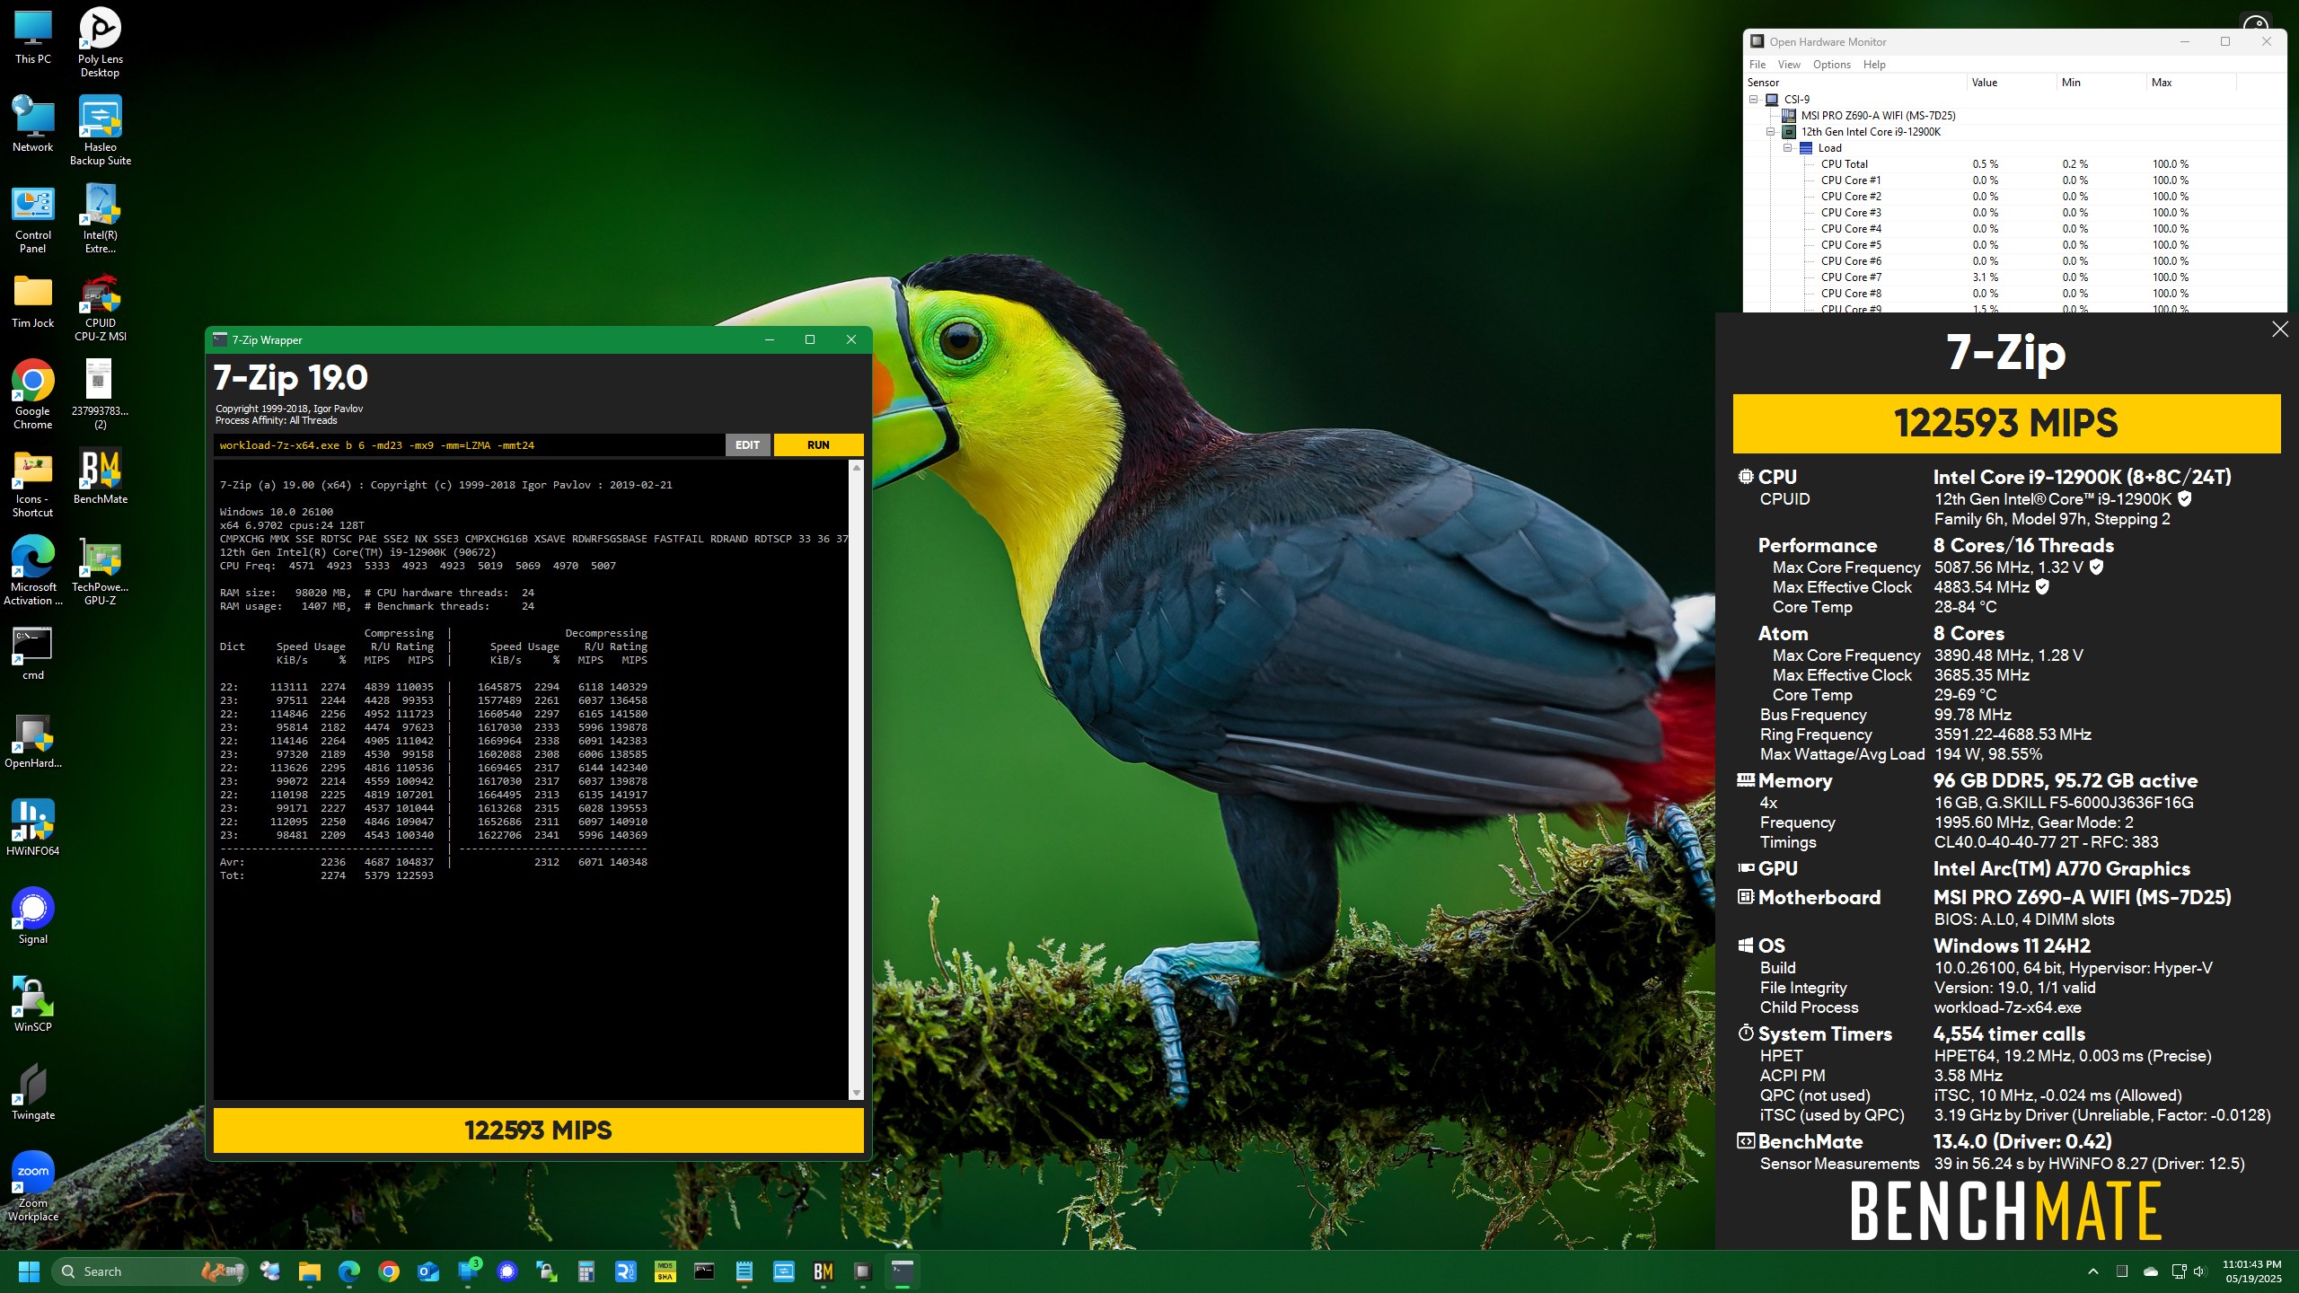Launch TechPowerUp GPU-Z shortcut
2299x1293 pixels.
[x=100, y=571]
